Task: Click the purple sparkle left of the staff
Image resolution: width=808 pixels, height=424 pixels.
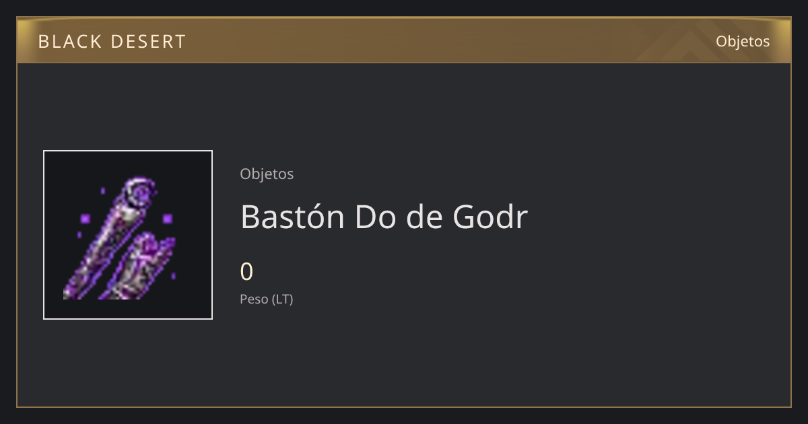Action: click(85, 219)
